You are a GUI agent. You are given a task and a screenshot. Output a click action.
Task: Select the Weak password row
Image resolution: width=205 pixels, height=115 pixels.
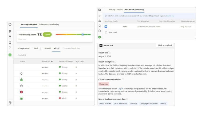click(54, 98)
